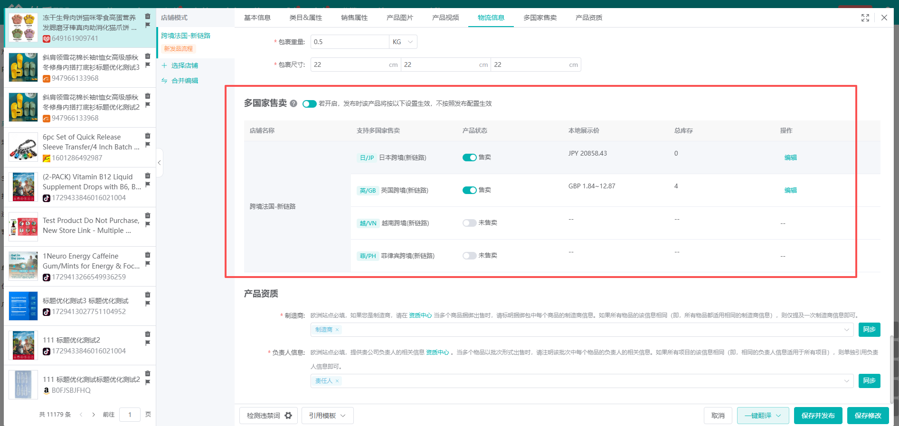Click the merge icon next to 合并编辑

pyautogui.click(x=164, y=81)
